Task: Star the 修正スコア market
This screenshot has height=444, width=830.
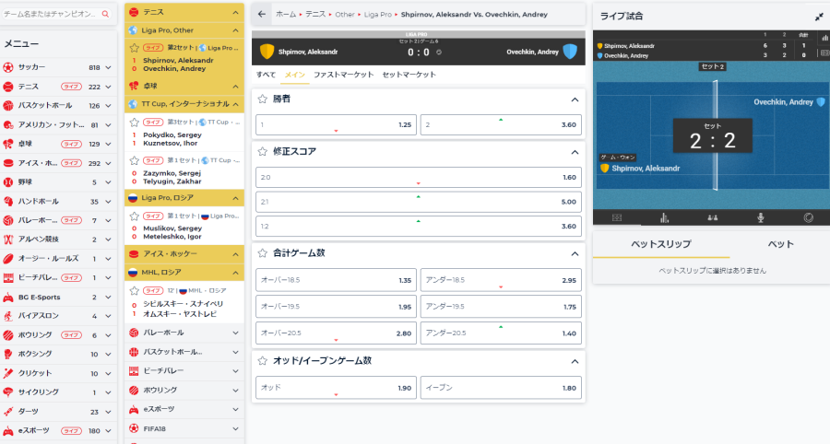Action: 262,152
